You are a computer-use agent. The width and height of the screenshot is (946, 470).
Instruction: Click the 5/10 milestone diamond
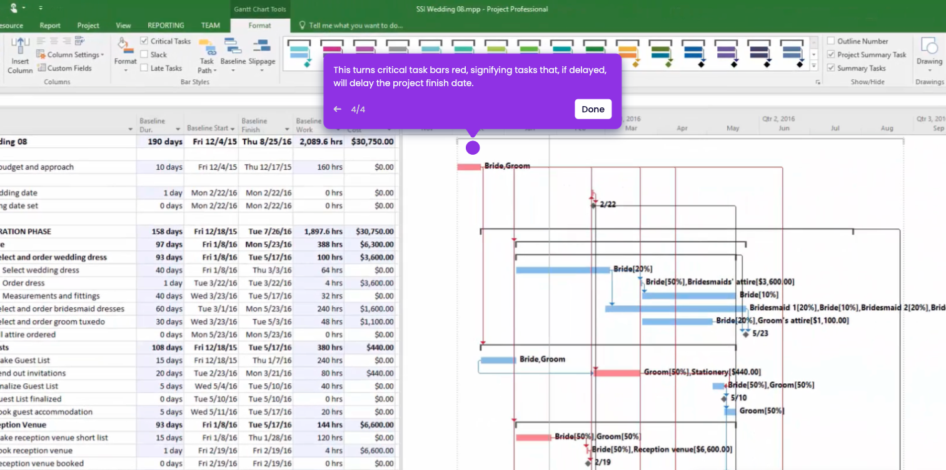click(x=724, y=398)
